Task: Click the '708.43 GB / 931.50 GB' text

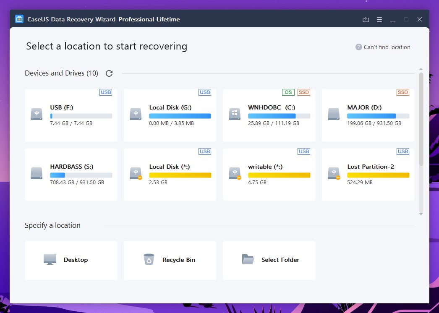Action: coord(77,182)
